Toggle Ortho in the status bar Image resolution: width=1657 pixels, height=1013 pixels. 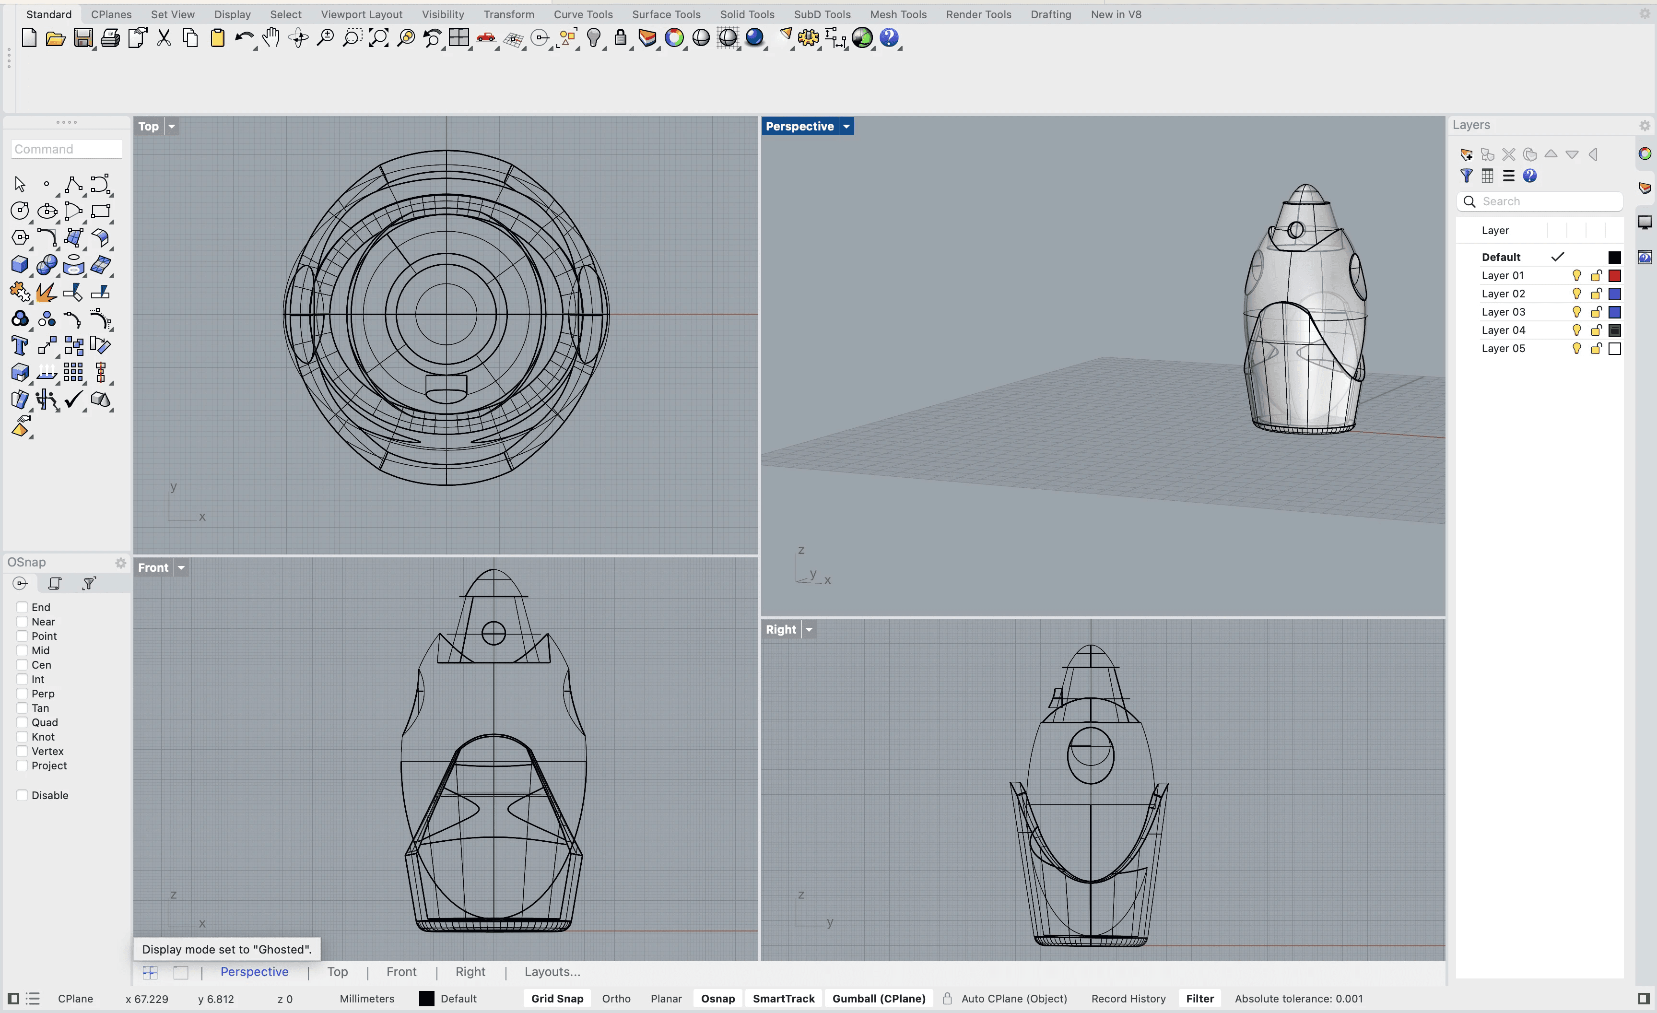[x=616, y=999]
